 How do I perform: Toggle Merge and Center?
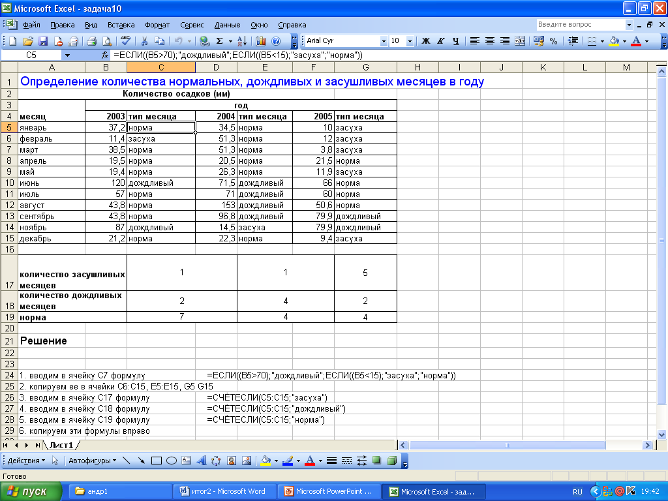520,41
